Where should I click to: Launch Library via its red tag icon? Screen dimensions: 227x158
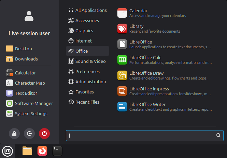[122, 29]
